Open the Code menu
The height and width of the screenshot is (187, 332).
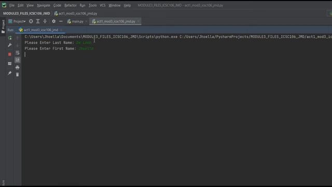[57, 5]
